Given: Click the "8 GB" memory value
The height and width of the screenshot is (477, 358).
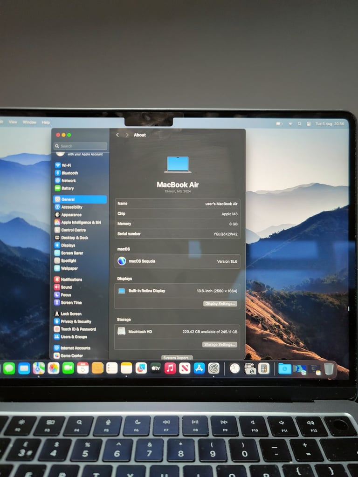Looking at the screenshot, I should 233,224.
